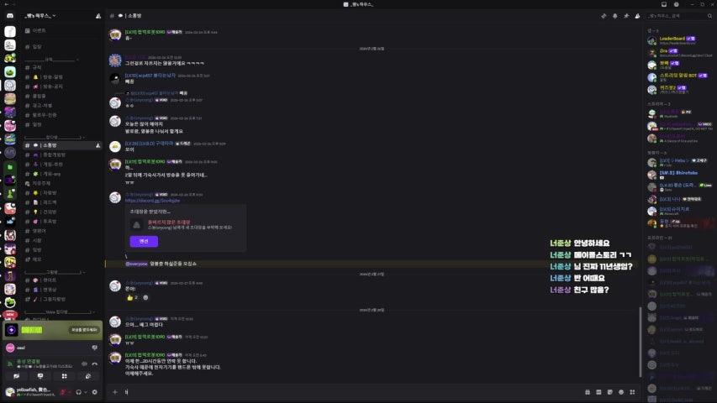Disconnect from the voice channel
The width and height of the screenshot is (717, 403).
pos(95,364)
